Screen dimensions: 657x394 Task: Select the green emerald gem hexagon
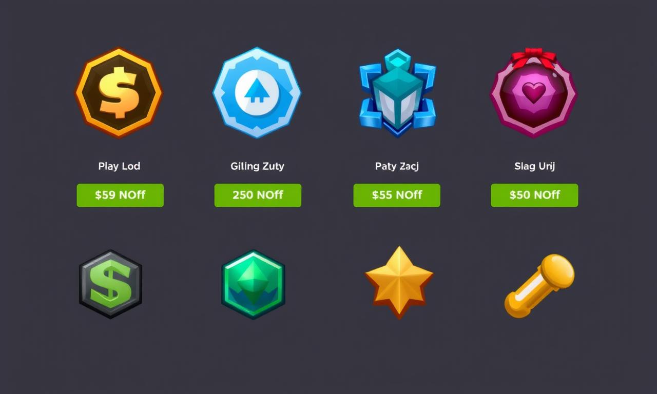[253, 284]
